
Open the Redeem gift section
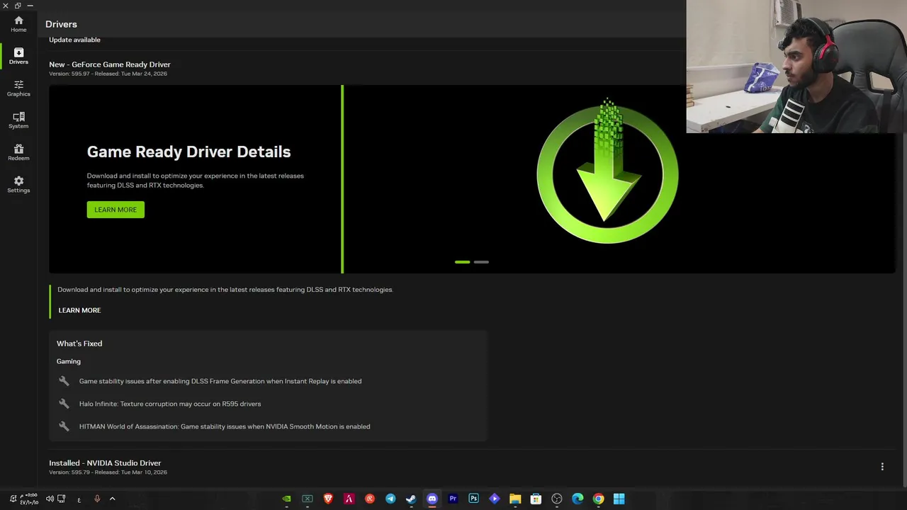(18, 152)
